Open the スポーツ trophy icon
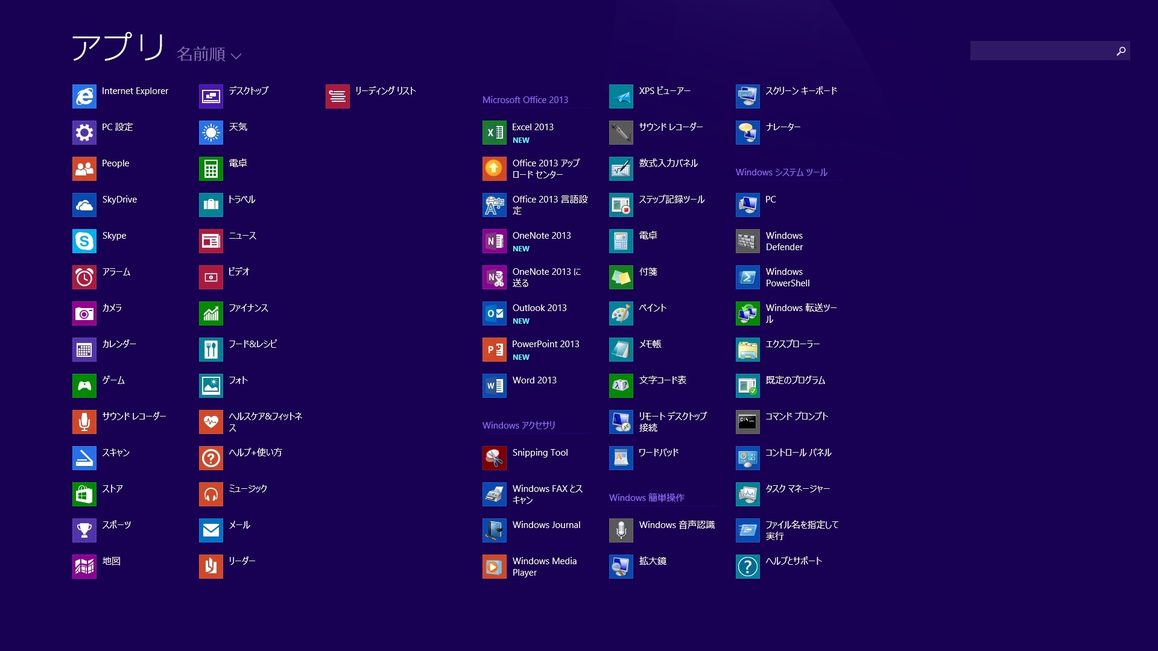 [x=84, y=530]
